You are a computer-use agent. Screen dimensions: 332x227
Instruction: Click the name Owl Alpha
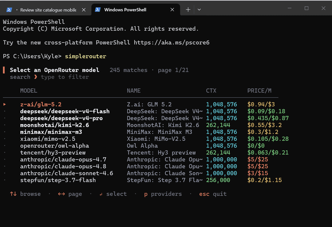pos(142,146)
